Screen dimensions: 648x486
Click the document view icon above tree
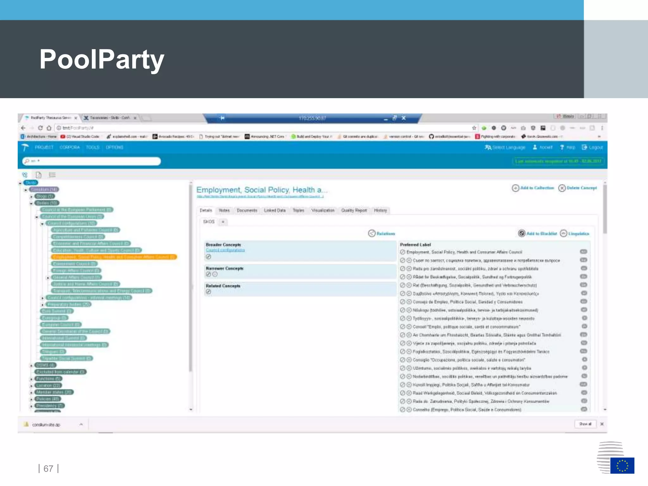point(38,175)
